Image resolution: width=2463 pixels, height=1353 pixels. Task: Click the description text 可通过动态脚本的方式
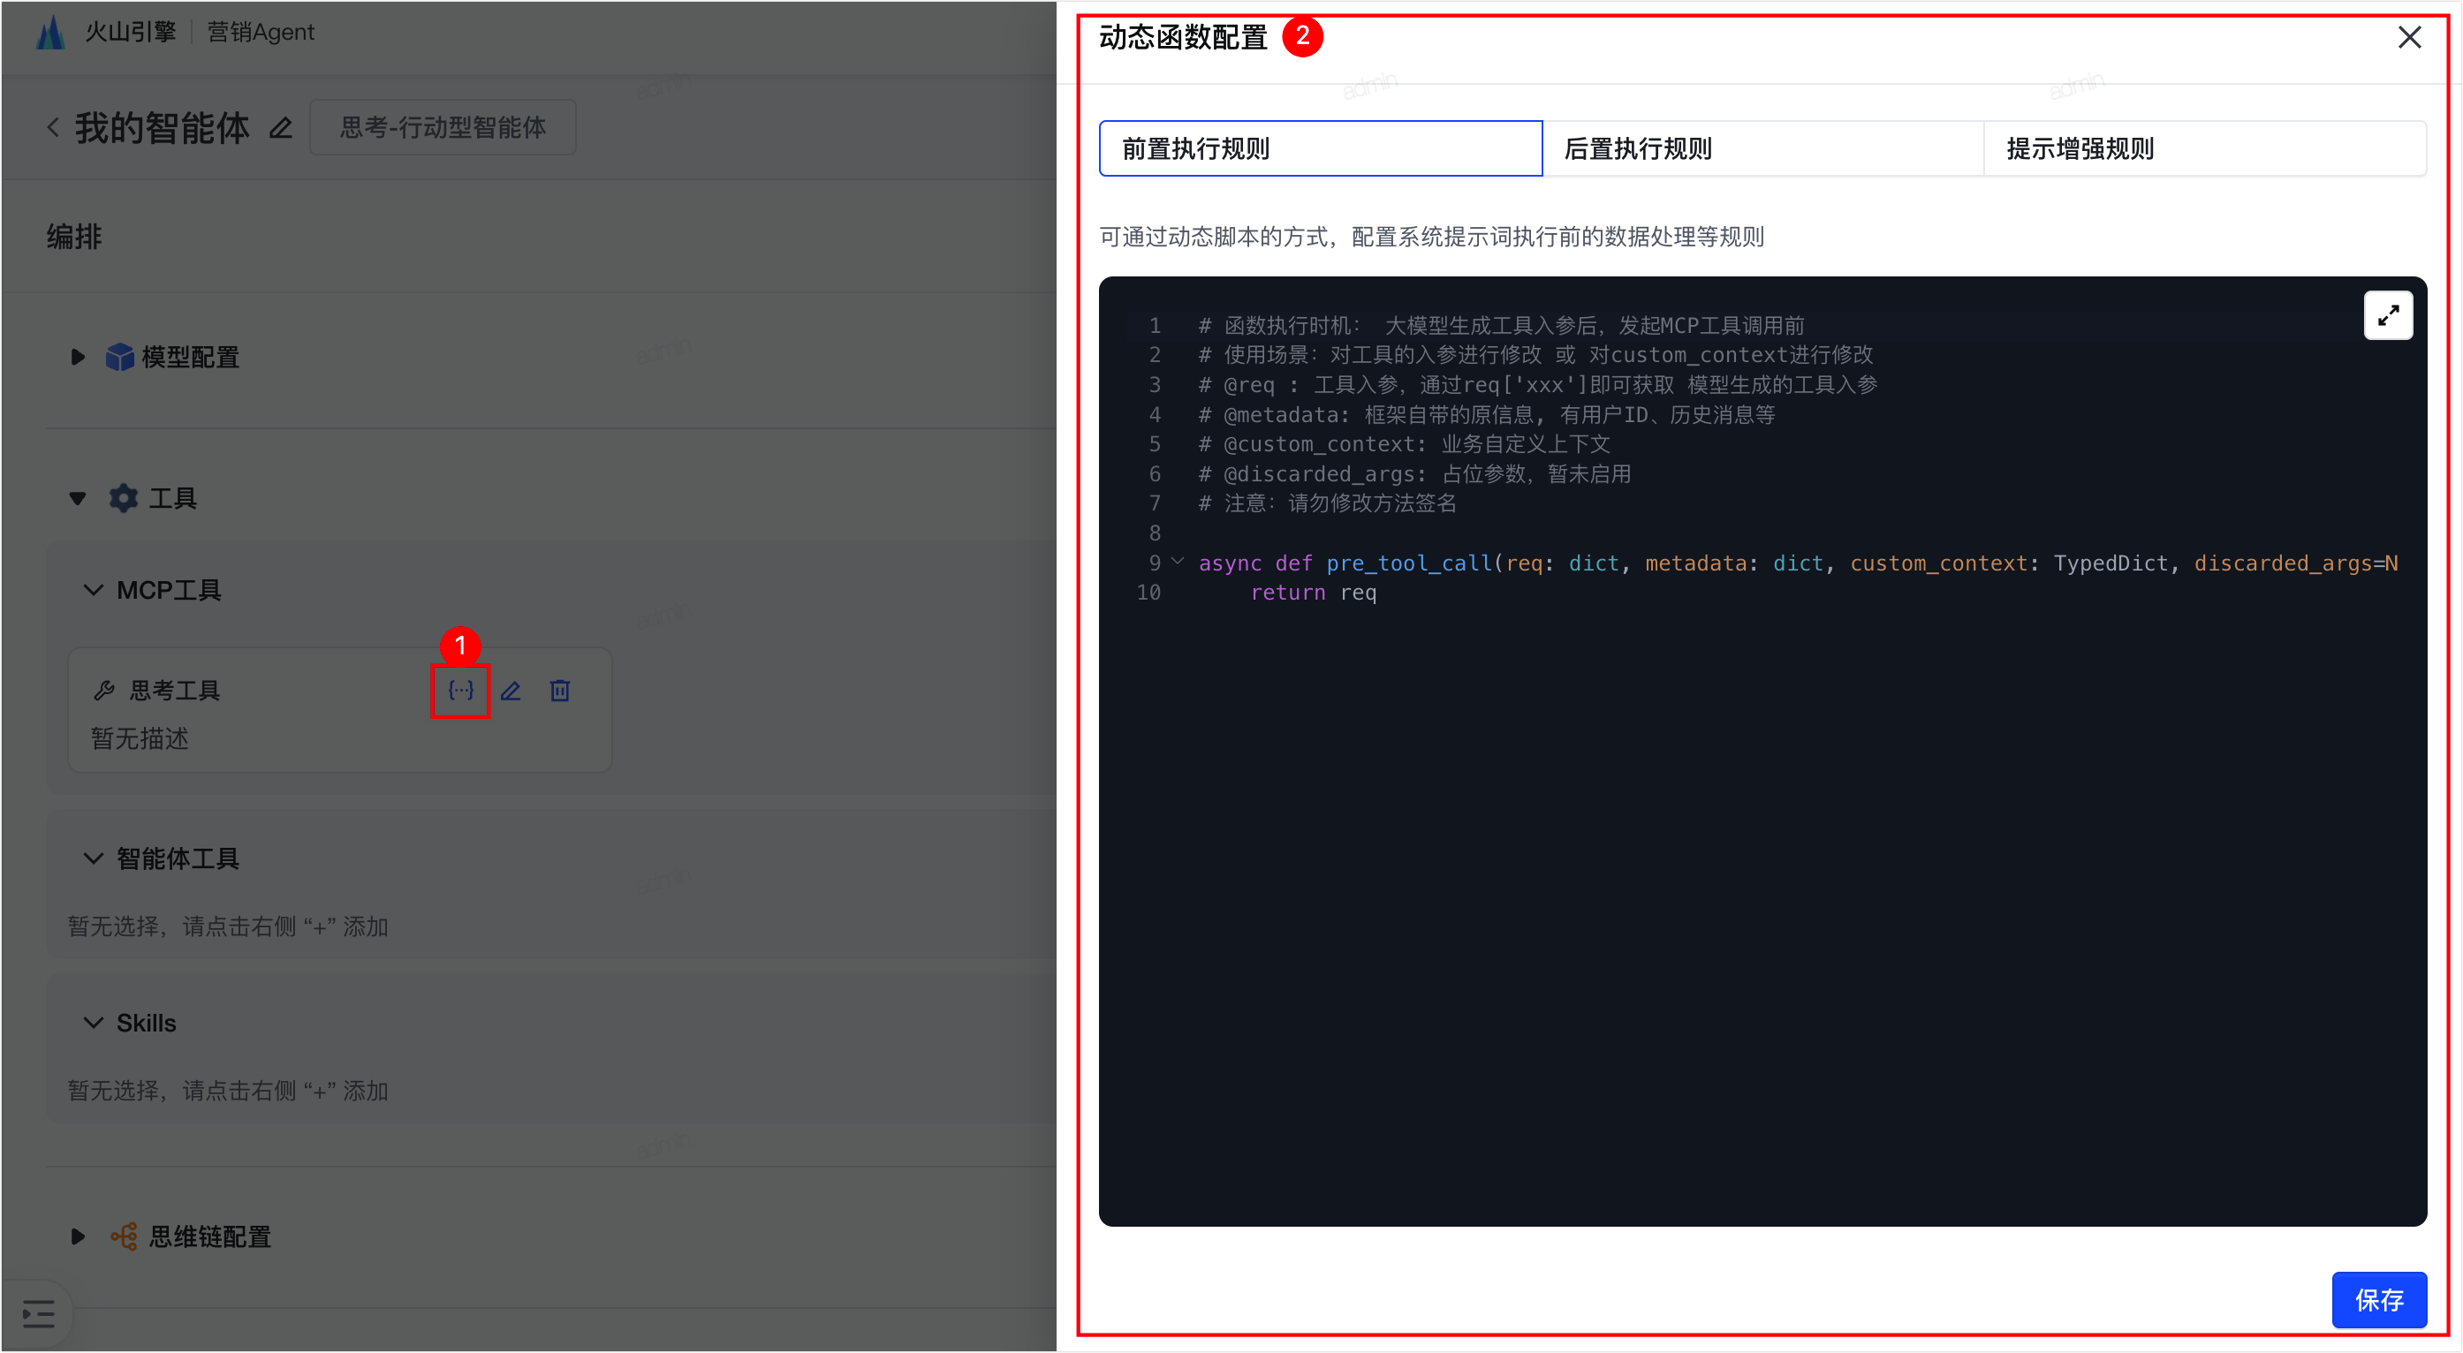tap(1431, 236)
